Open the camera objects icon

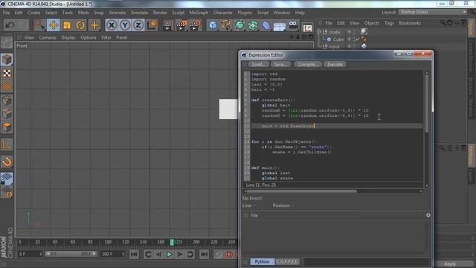click(293, 25)
